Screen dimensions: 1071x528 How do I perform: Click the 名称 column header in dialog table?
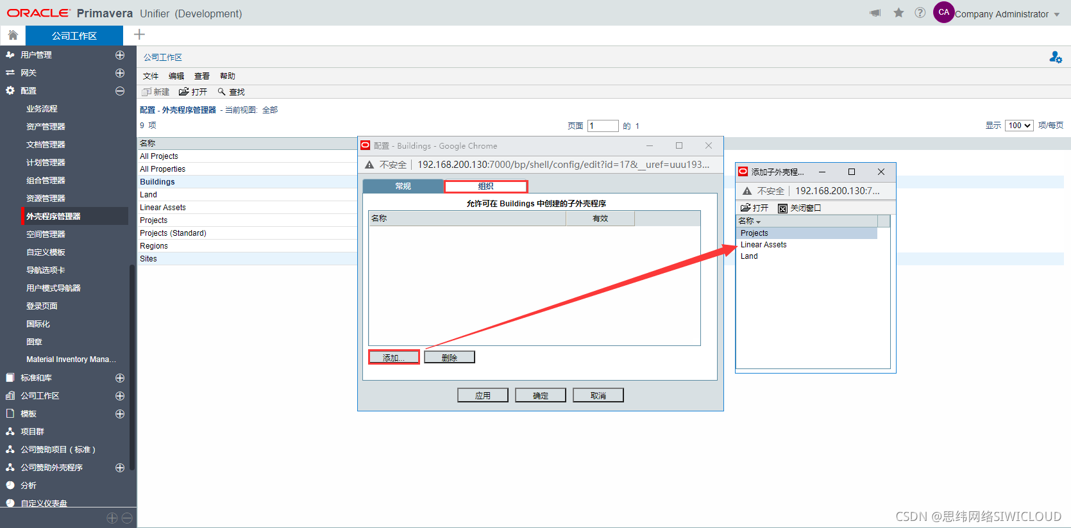point(468,219)
